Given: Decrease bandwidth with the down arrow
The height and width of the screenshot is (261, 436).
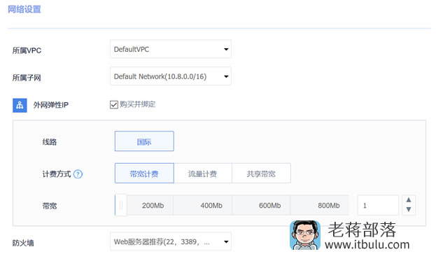Looking at the screenshot, I should (x=409, y=210).
